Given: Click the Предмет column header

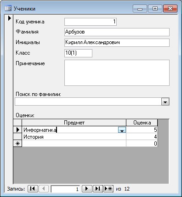Looking at the screenshot, I should coord(74,123).
